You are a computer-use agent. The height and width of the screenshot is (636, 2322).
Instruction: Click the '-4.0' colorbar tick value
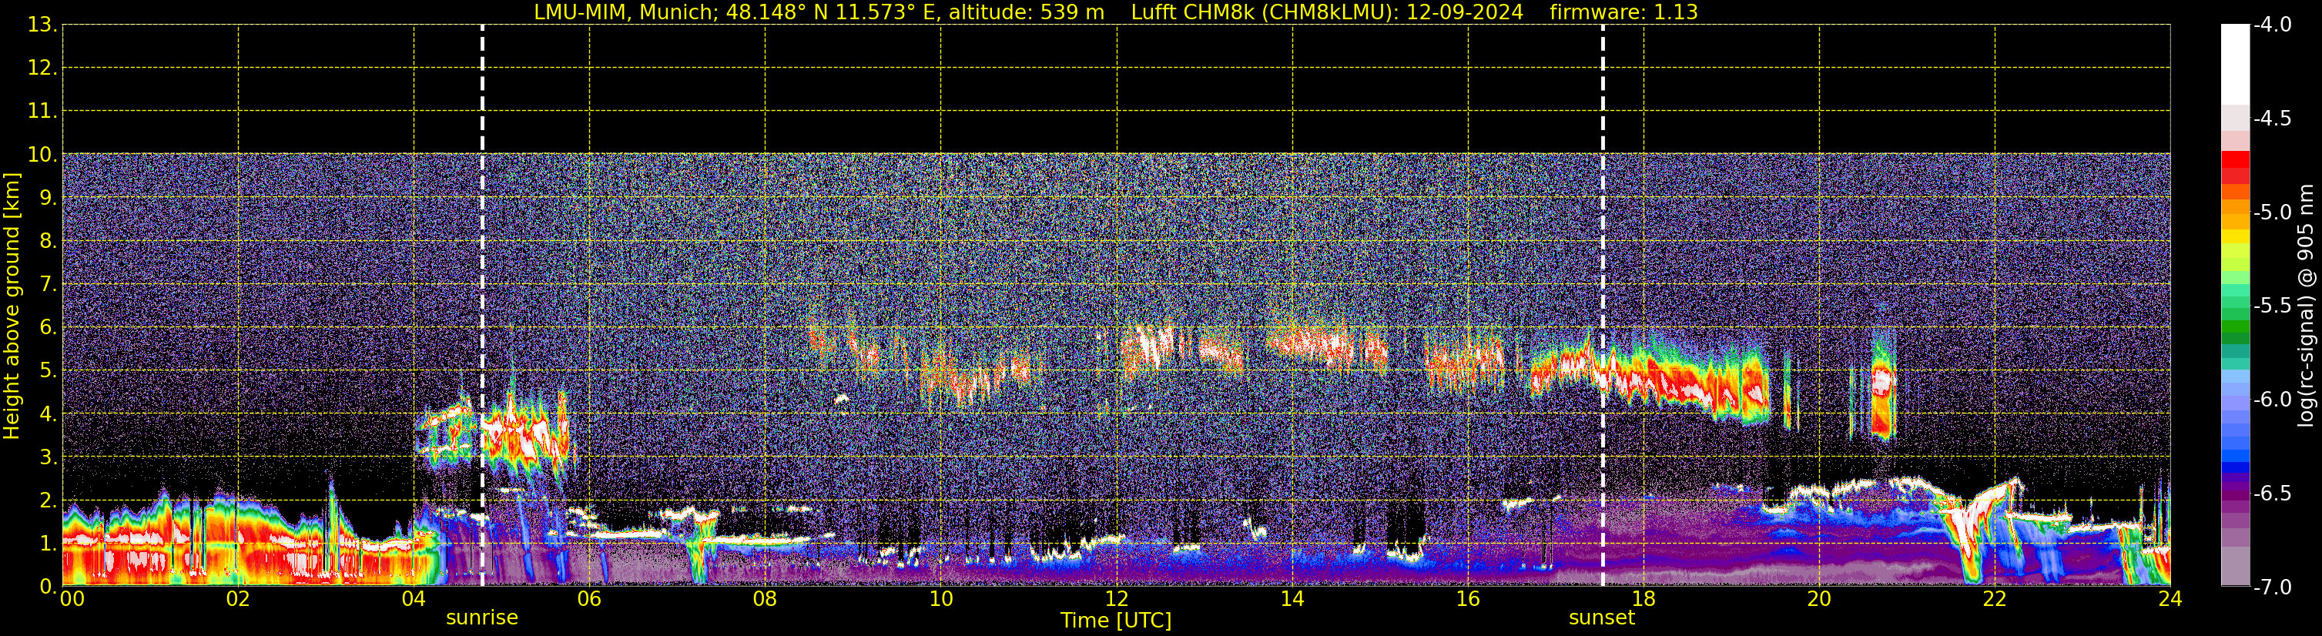pos(2273,25)
